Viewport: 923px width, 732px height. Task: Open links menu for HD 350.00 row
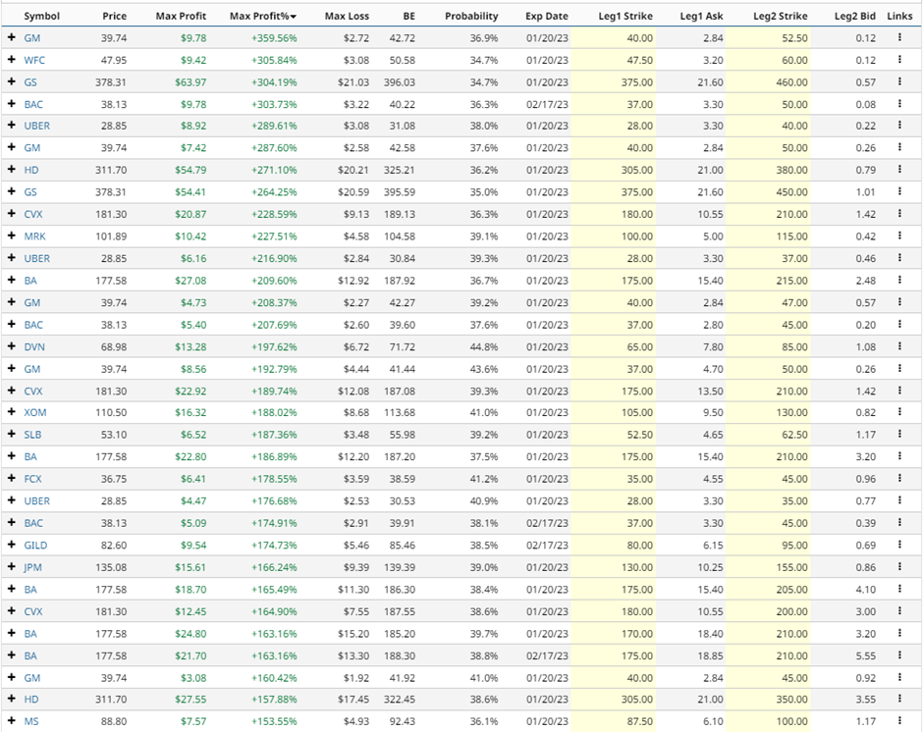tap(899, 699)
